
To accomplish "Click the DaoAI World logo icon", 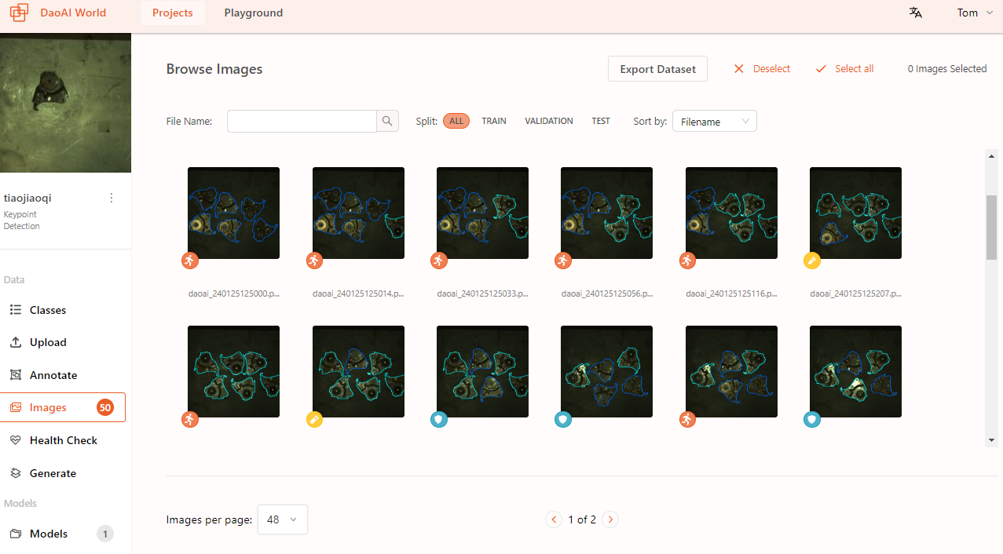I will click(20, 13).
